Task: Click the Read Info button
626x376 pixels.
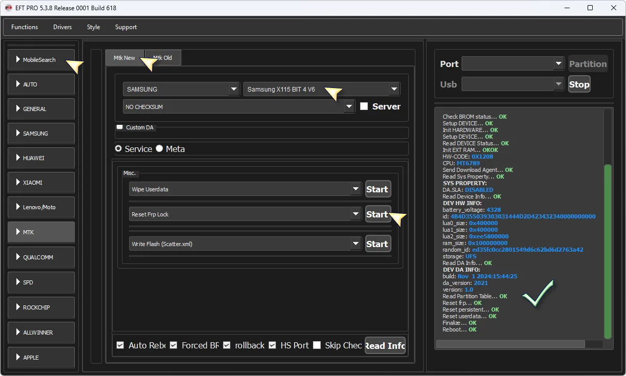Action: pyautogui.click(x=385, y=346)
